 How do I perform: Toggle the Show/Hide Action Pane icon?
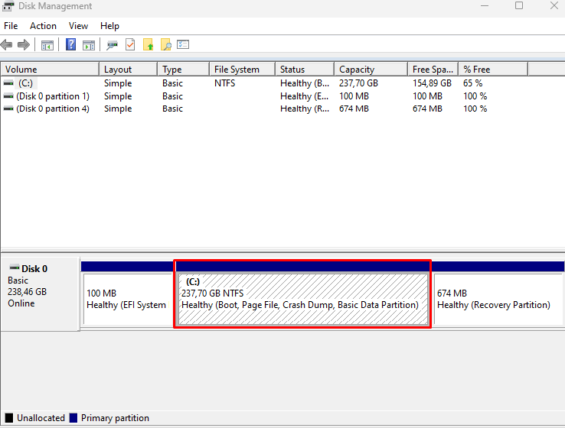pyautogui.click(x=89, y=45)
